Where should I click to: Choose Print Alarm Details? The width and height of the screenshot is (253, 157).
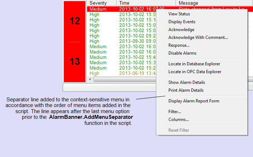click(x=186, y=90)
